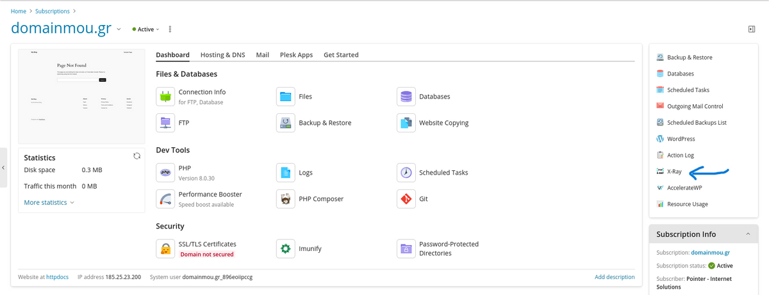Click the Resource Usage chart icon
This screenshot has width=769, height=295.
pos(660,204)
